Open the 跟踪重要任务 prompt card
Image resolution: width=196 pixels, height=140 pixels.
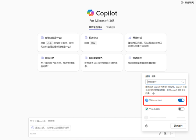click(x=102, y=62)
